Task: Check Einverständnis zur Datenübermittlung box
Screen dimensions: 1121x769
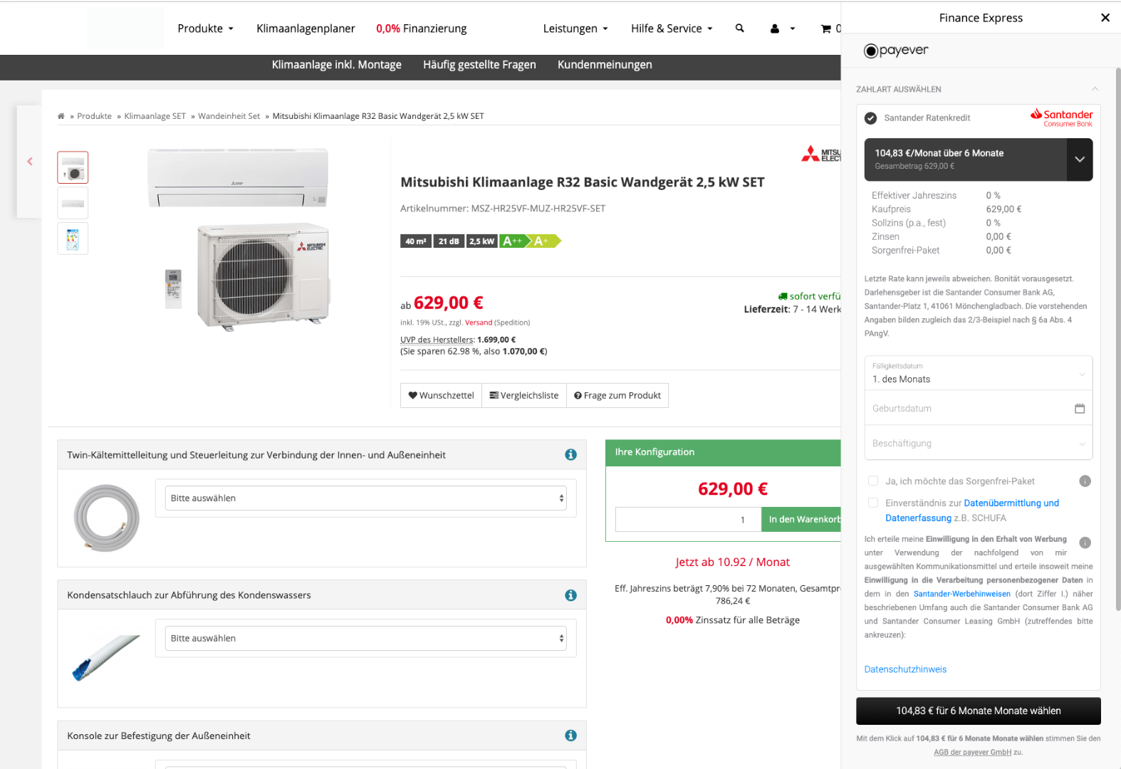Action: [873, 503]
